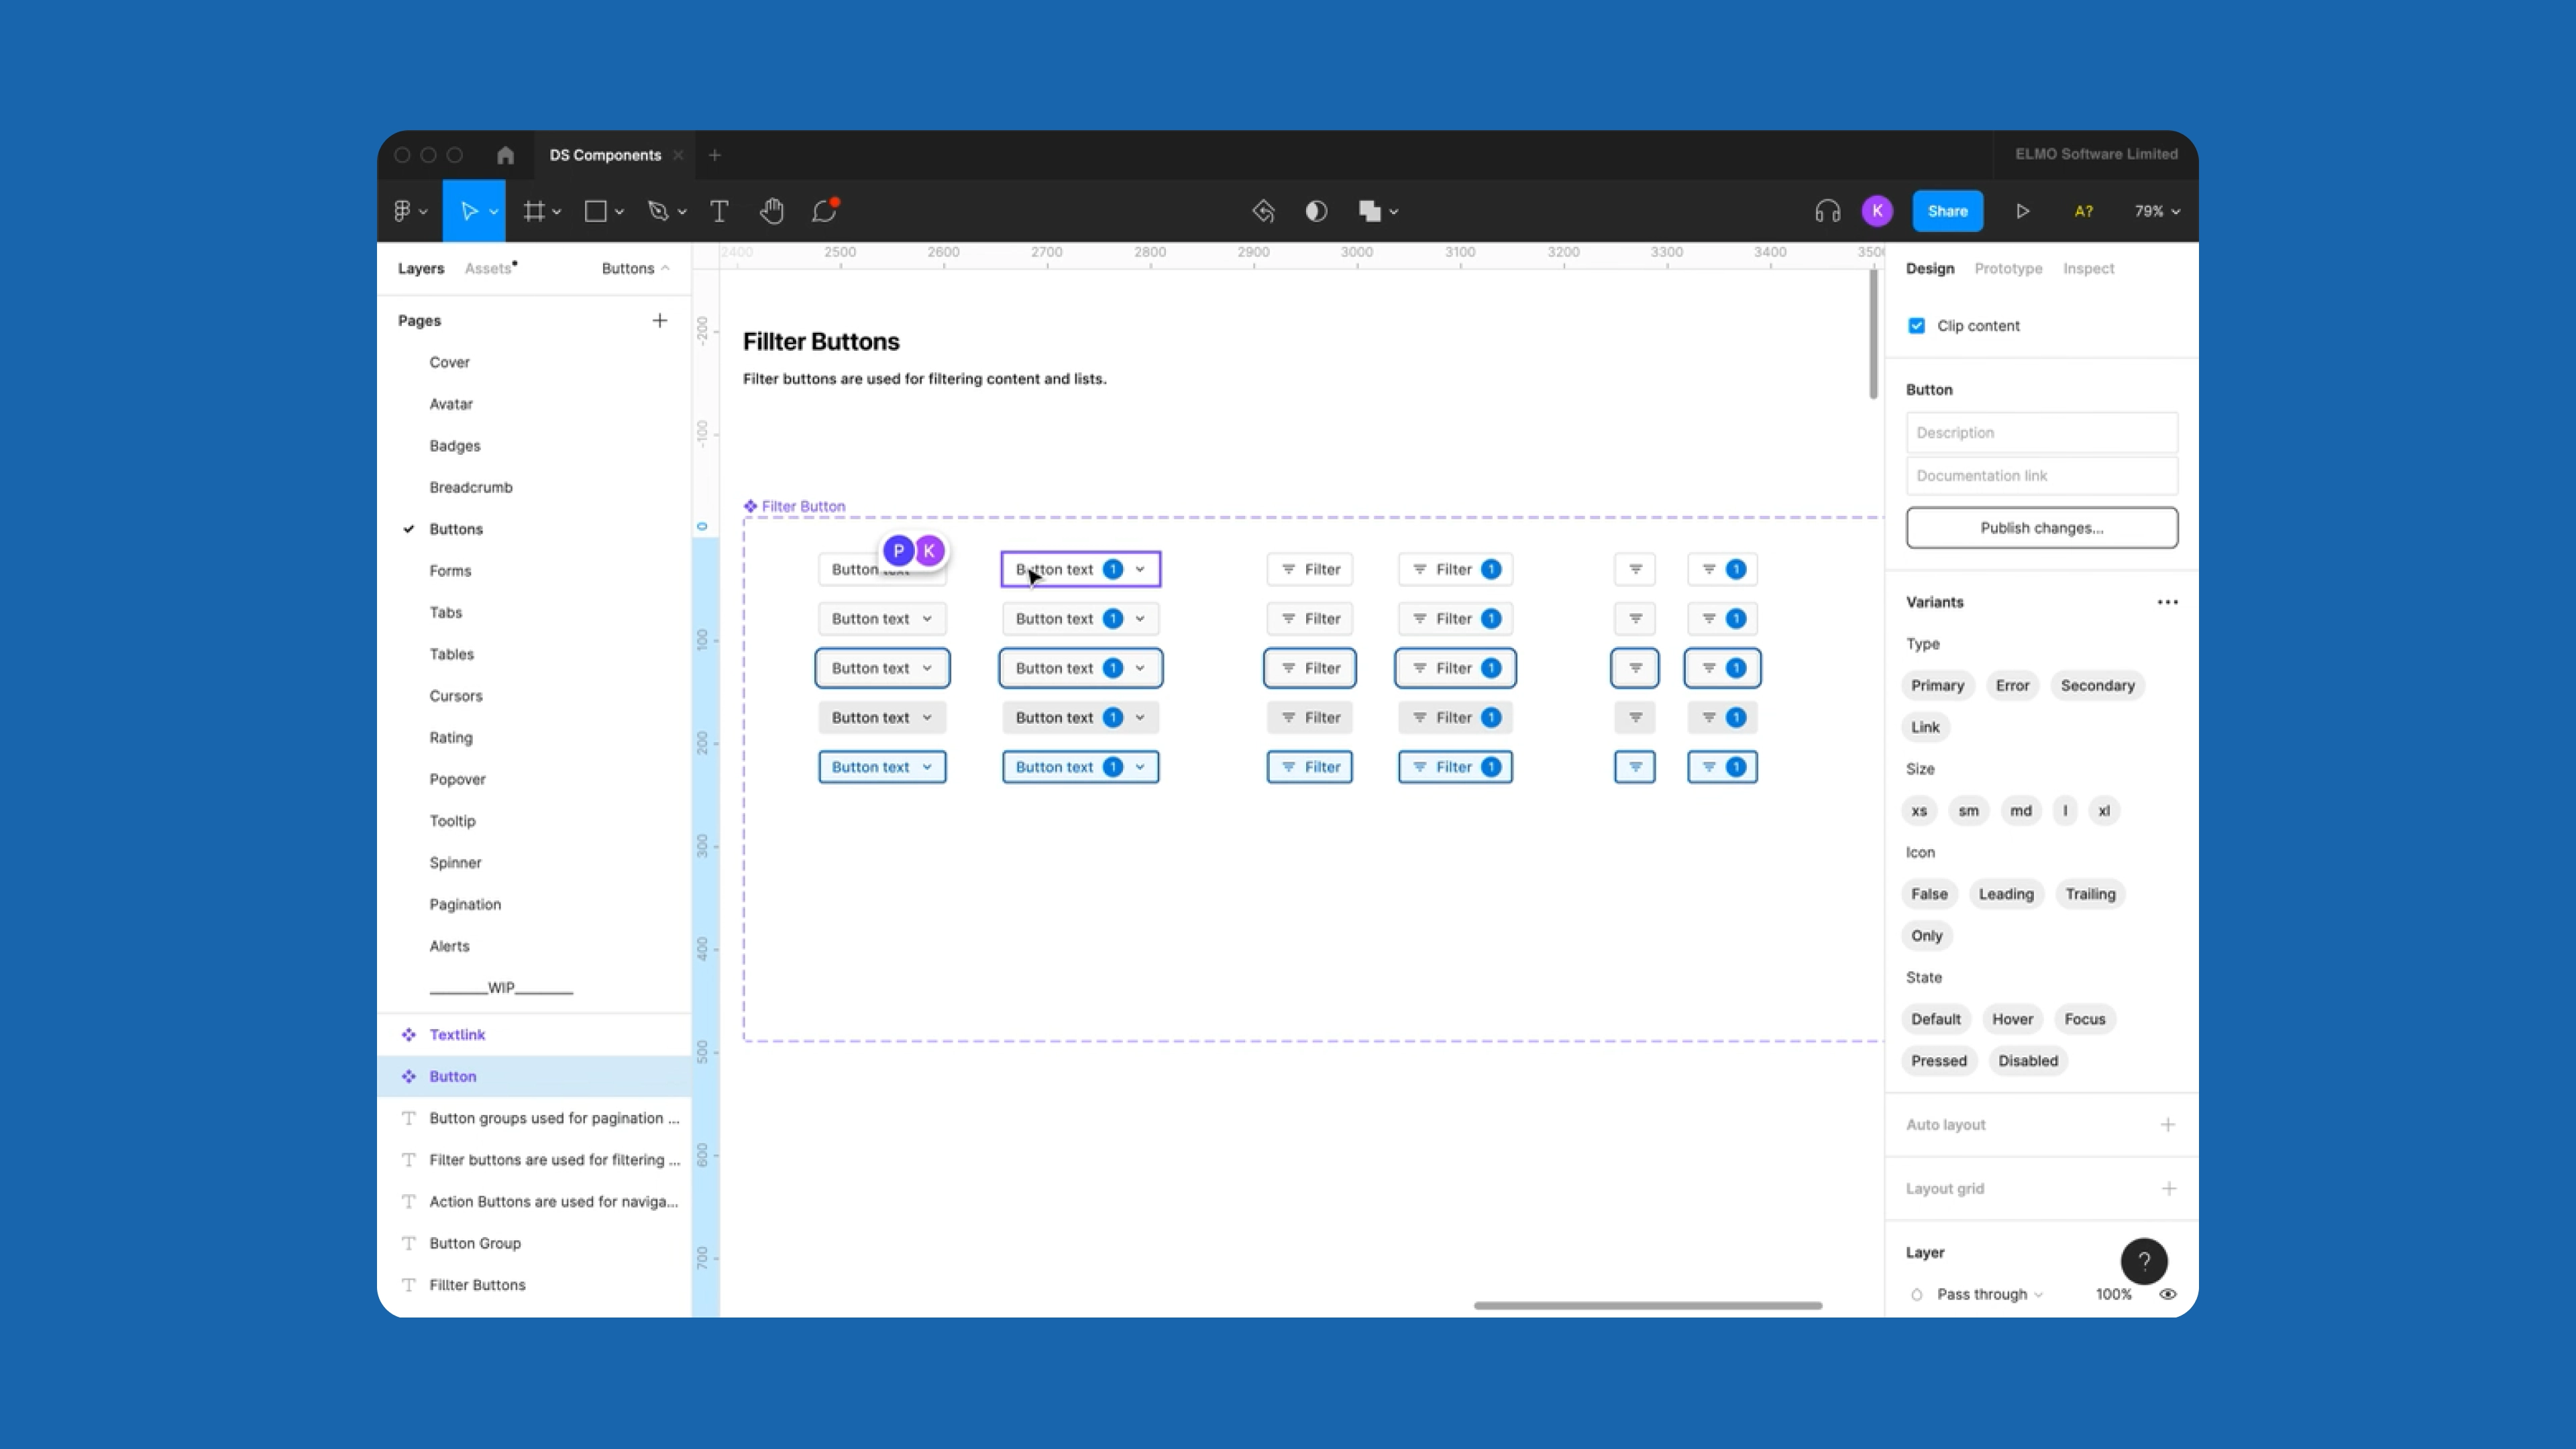Select the Hand tool
This screenshot has width=2576, height=1449.
(771, 211)
